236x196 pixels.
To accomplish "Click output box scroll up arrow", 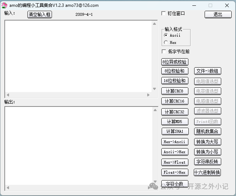I will 155,110.
